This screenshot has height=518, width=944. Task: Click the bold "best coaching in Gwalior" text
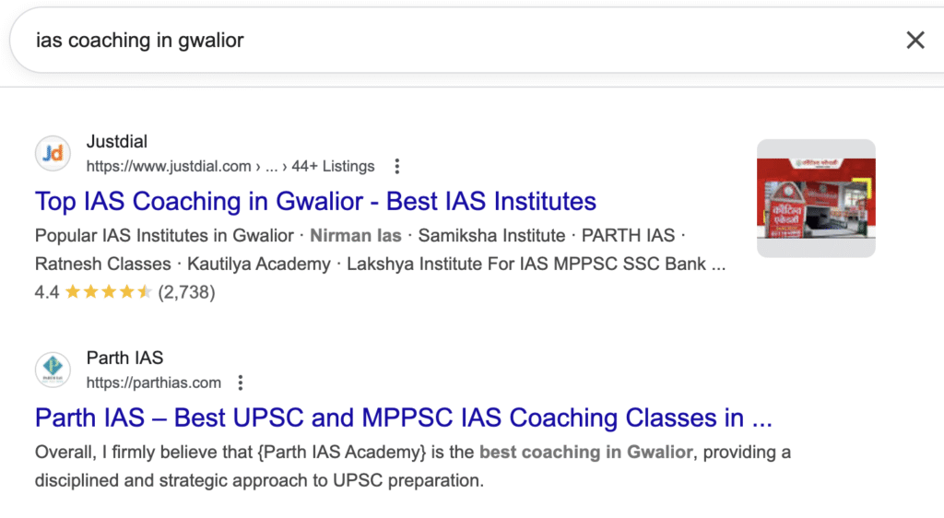tap(585, 453)
